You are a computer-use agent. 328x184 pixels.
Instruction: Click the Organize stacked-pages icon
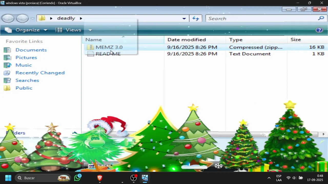click(x=8, y=30)
